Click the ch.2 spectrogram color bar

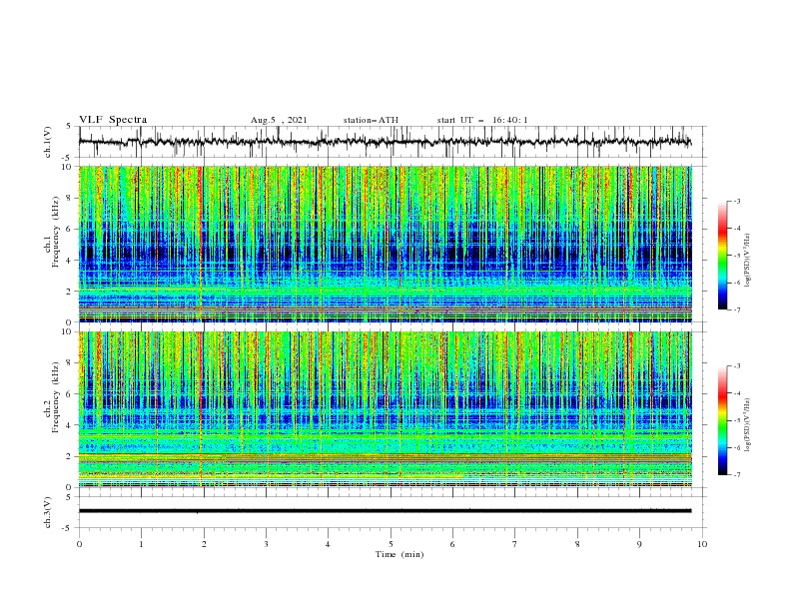click(722, 420)
